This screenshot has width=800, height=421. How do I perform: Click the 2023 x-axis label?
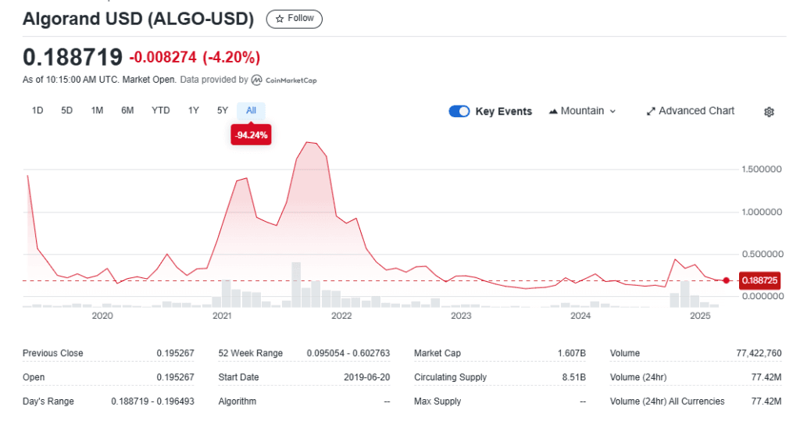(x=461, y=316)
